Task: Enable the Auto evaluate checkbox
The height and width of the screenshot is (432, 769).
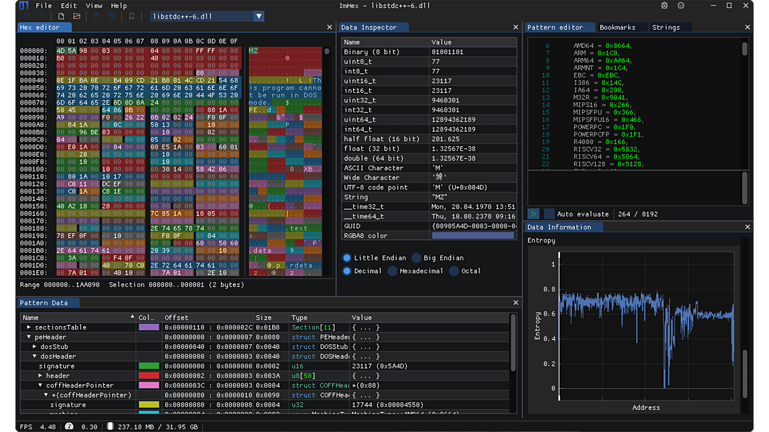Action: click(549, 214)
